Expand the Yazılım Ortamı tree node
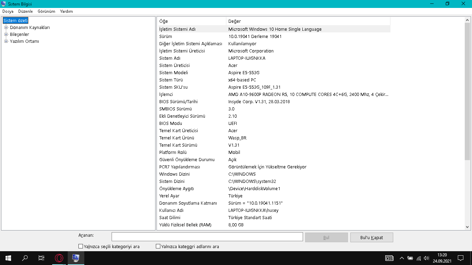Viewport: 472px width, 265px height. coord(6,41)
